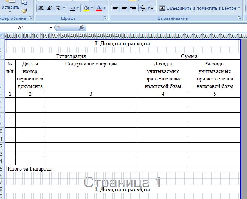
Task: Align text to the left
Action: [x=116, y=8]
